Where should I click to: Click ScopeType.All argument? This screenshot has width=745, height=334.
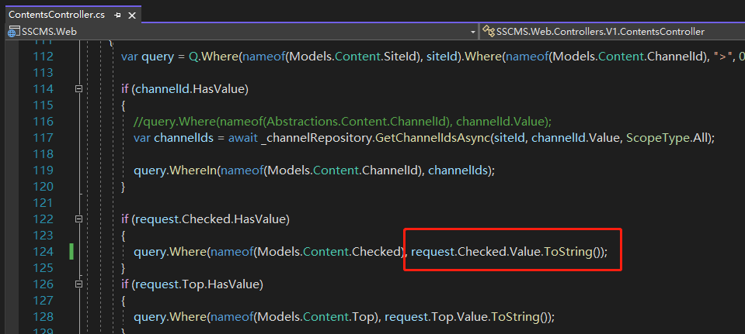click(667, 138)
